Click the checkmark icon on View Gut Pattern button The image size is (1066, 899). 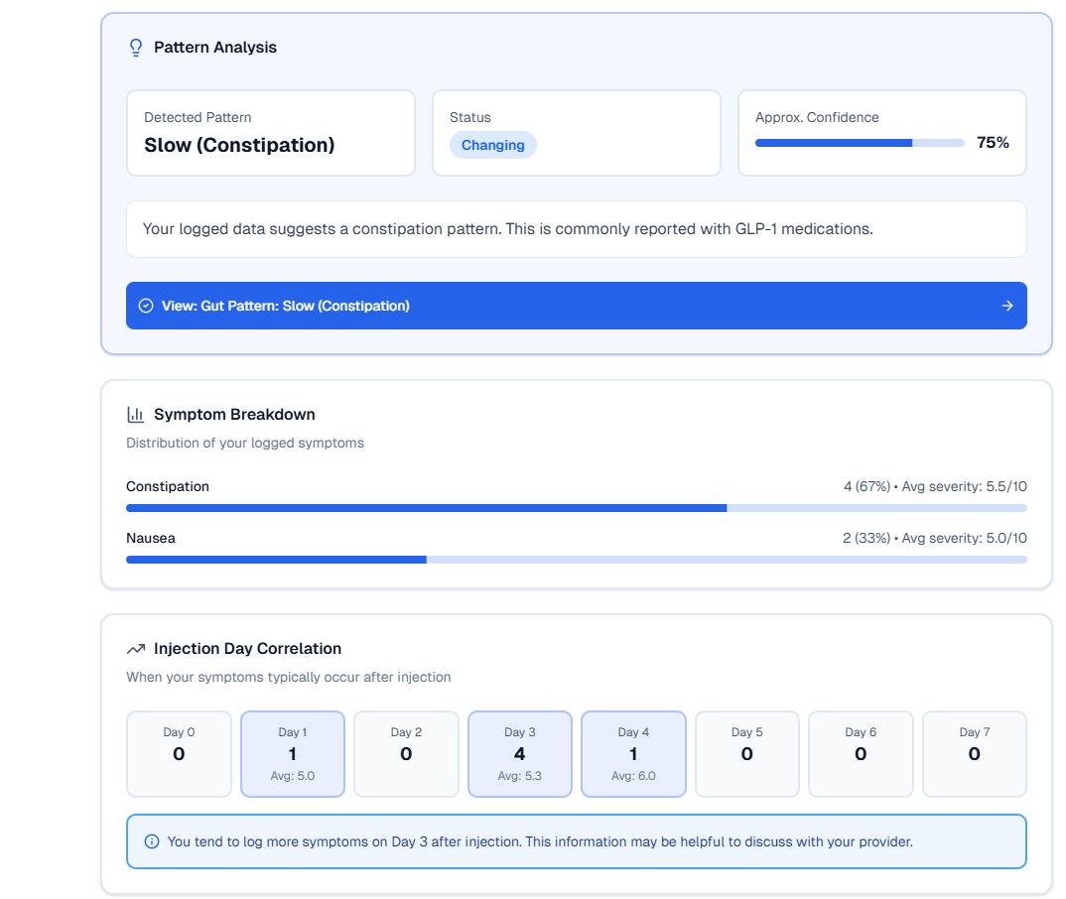click(x=146, y=306)
